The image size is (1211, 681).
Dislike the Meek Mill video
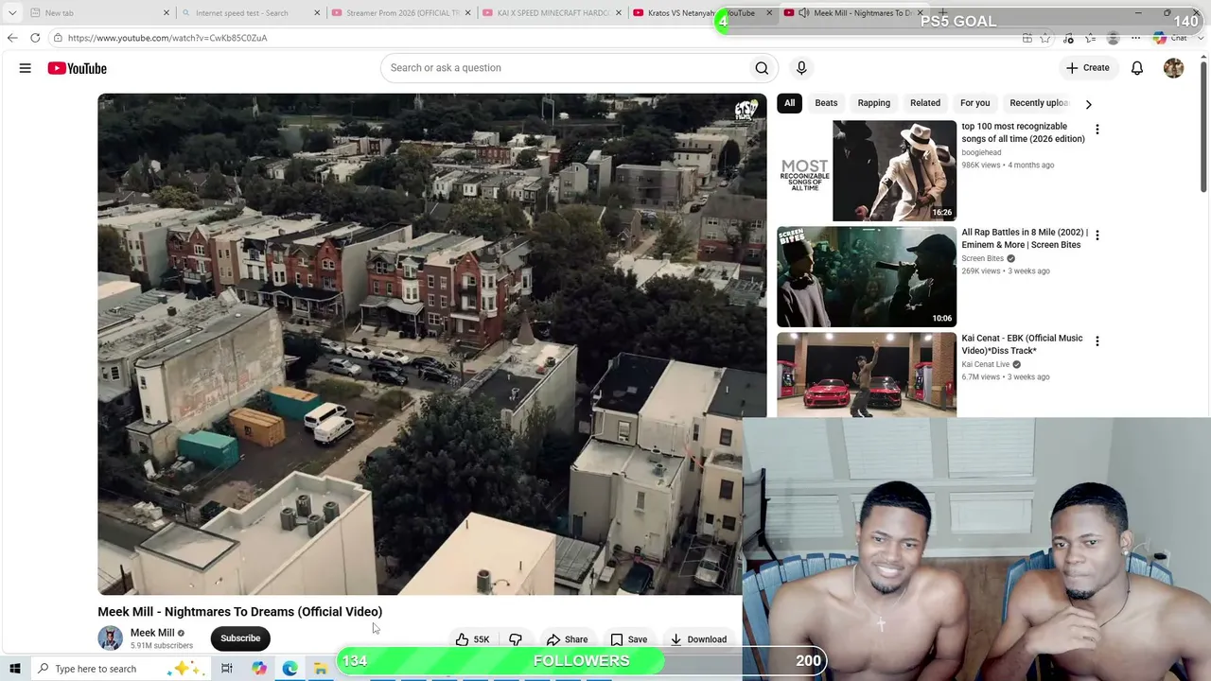tap(516, 639)
